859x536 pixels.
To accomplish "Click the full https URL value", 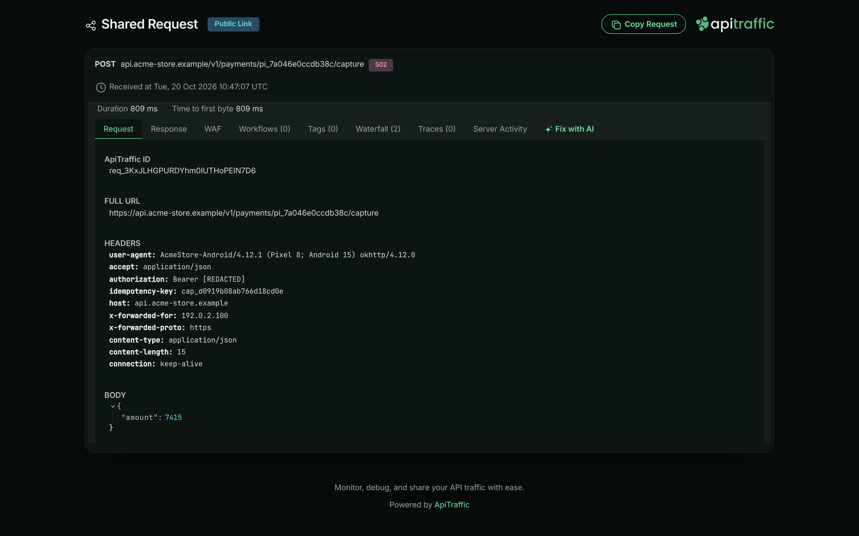I will 243,213.
